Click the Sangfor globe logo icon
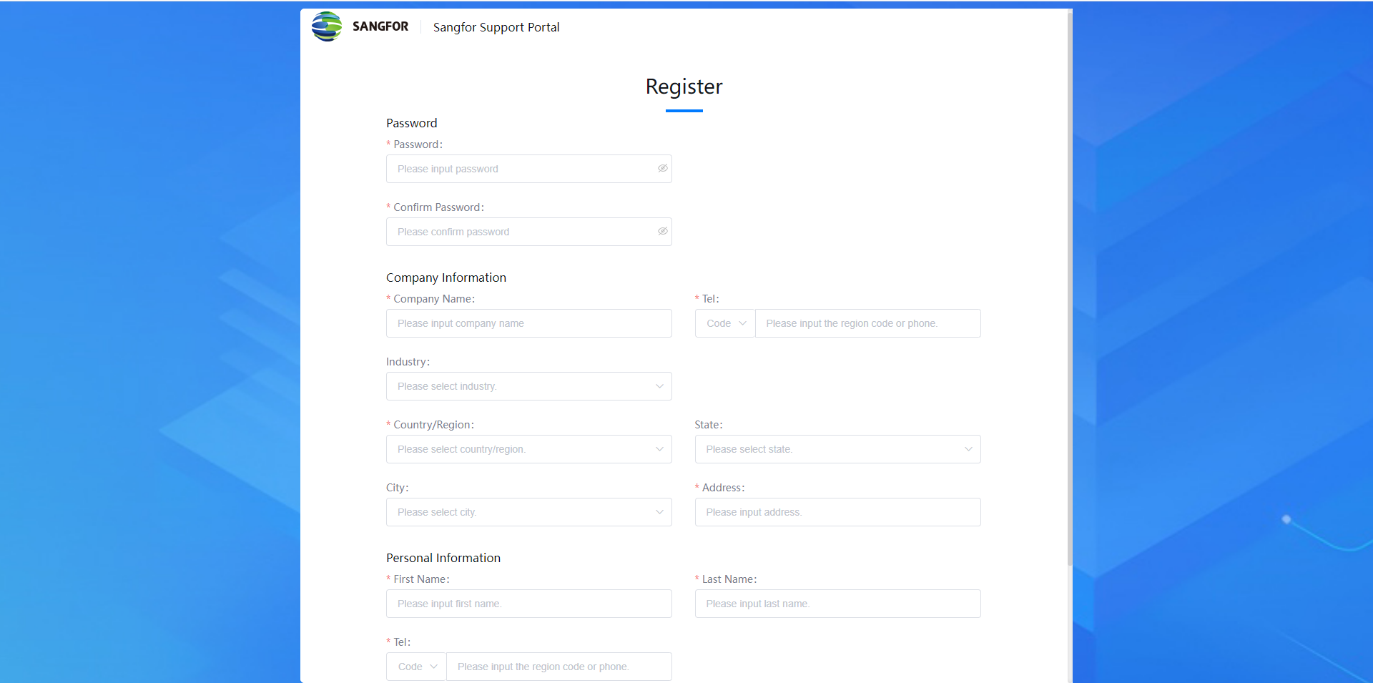 (327, 26)
